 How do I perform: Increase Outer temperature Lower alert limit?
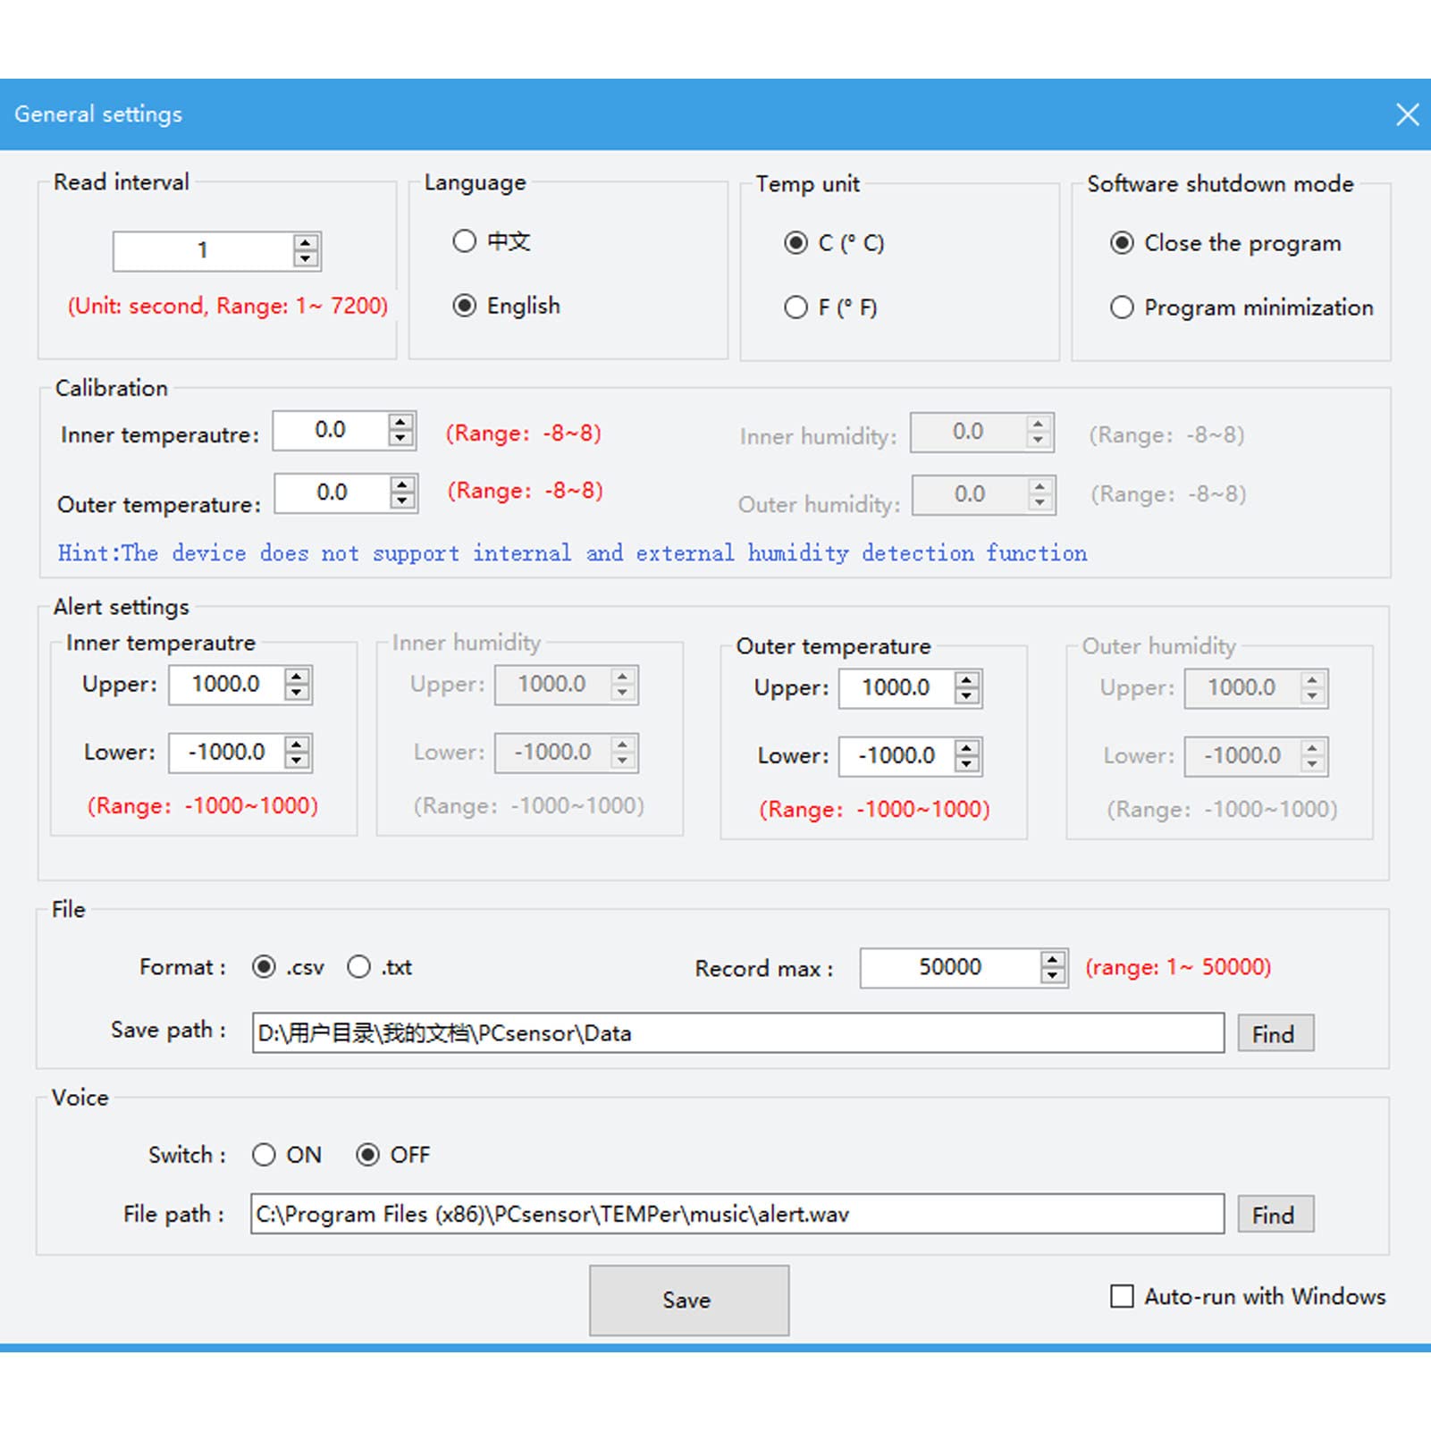pos(966,748)
